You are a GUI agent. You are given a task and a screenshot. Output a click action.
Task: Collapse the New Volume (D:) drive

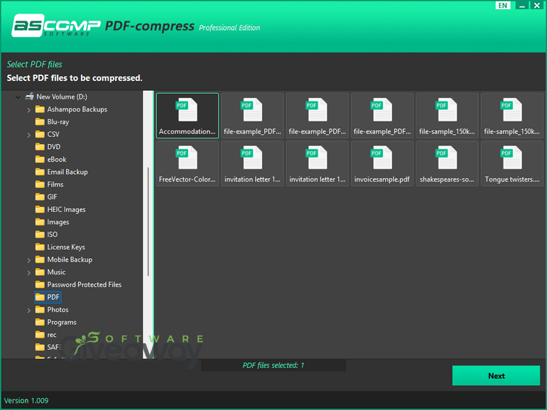coord(18,97)
